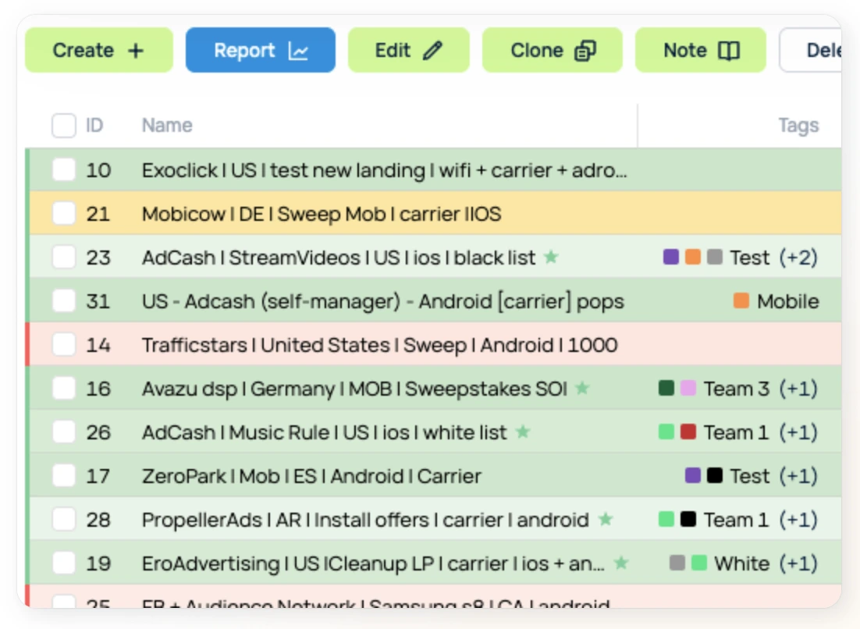Sort by the Name column header

(x=167, y=125)
